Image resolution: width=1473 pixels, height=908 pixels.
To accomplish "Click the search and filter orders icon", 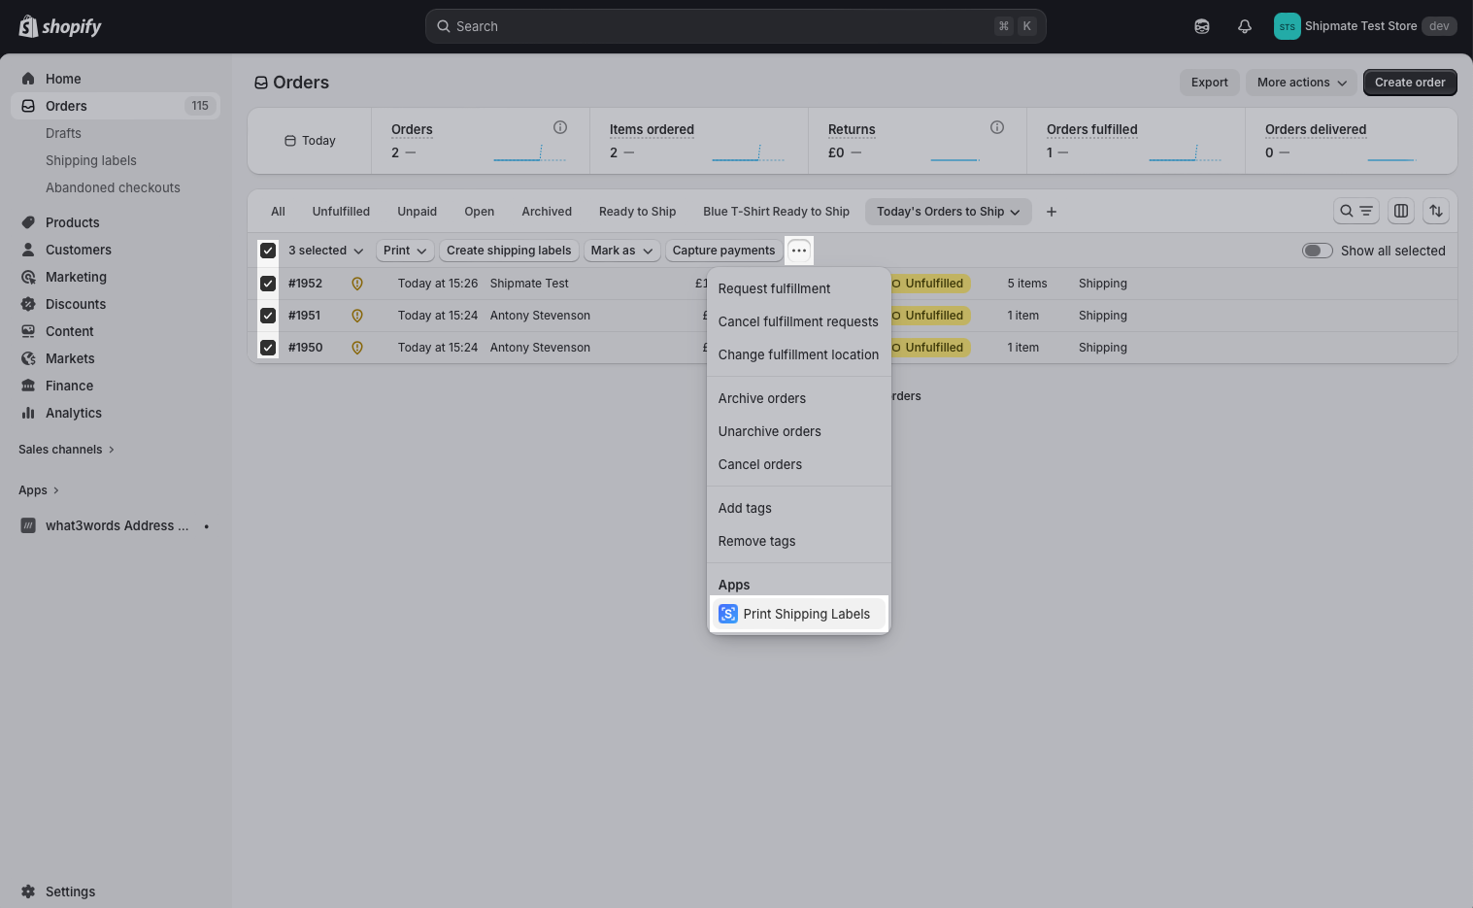I will pos(1356,211).
